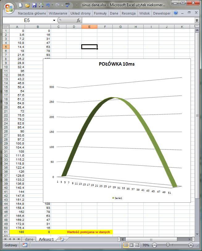Click the vertical scrollbar down arrow

point(197,234)
